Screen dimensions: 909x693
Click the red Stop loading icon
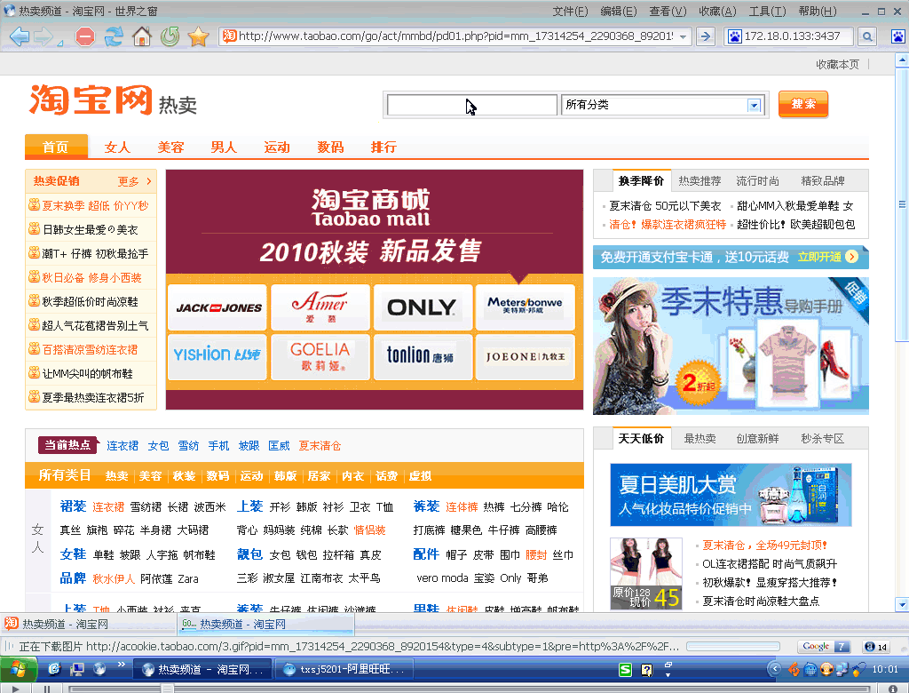(85, 36)
